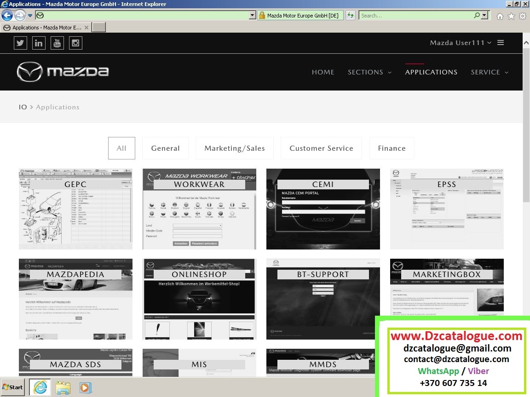Viewport: 530px width, 397px height.
Task: Open Internet Explorer from the taskbar
Action: pos(40,387)
